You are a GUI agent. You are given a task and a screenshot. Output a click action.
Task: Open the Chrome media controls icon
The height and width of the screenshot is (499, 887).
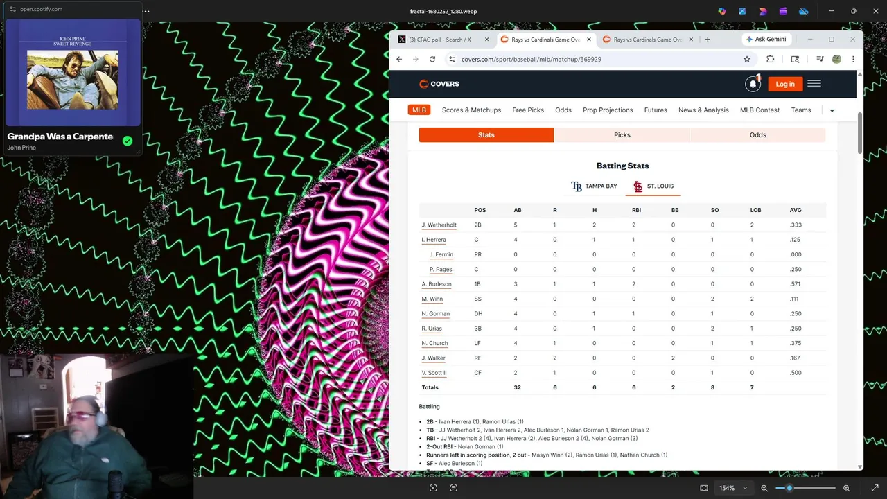tap(820, 59)
